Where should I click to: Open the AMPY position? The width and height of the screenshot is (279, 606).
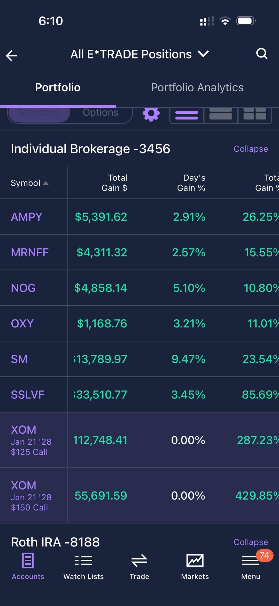[x=27, y=217]
